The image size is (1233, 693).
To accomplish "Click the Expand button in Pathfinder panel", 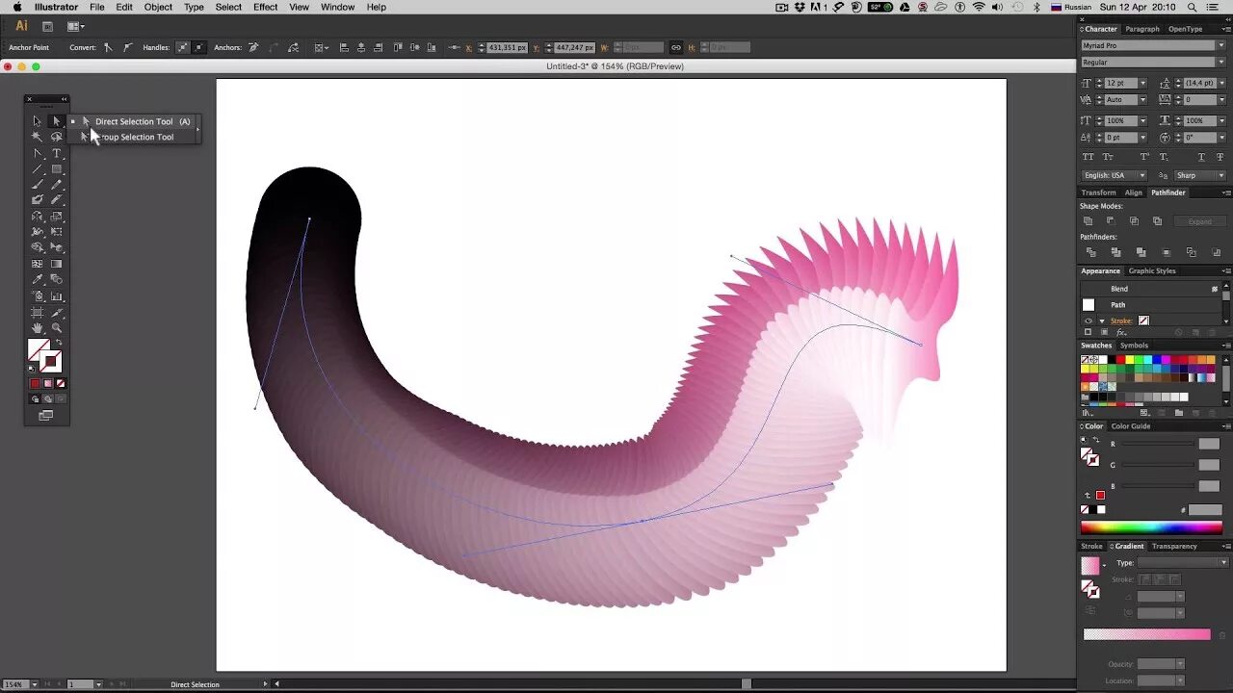I will [x=1200, y=220].
